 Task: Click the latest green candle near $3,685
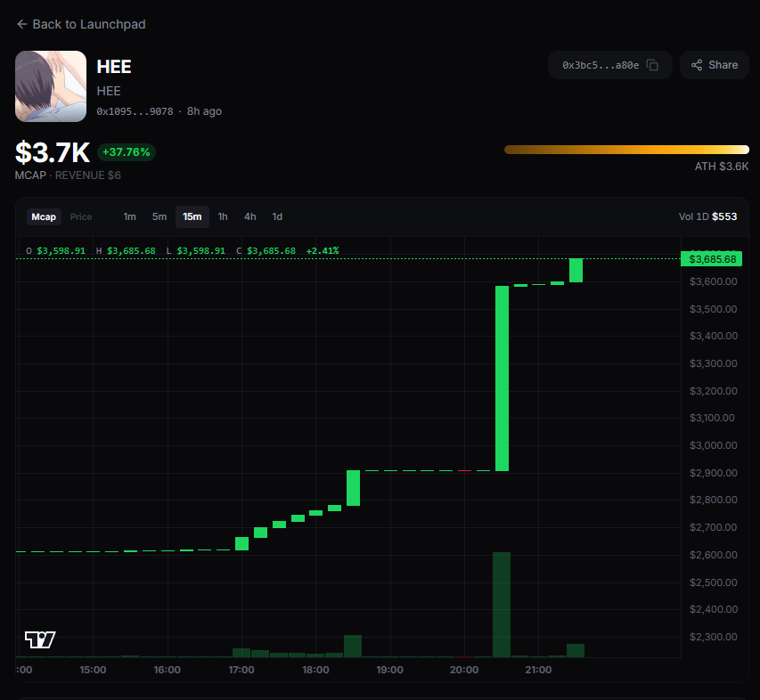coord(576,271)
